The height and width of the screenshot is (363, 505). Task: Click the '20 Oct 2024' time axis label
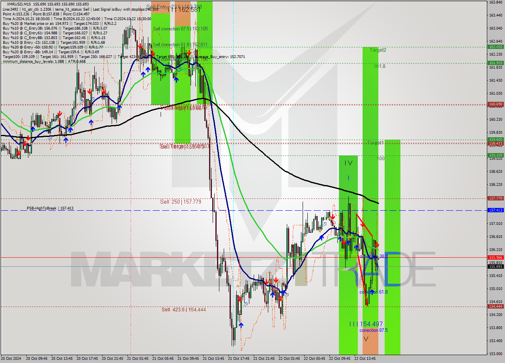[x=11, y=359]
